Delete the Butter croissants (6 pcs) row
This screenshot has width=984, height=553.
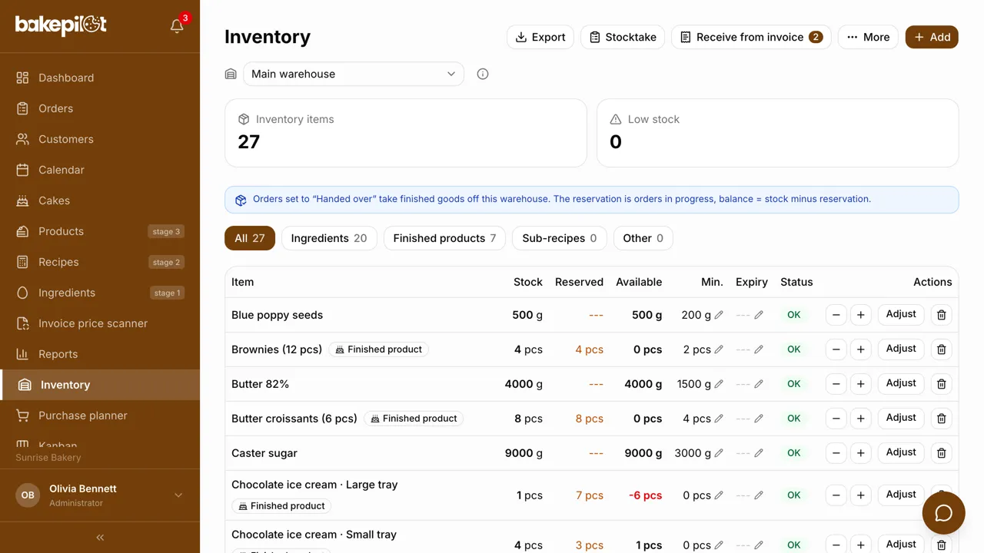(x=942, y=419)
